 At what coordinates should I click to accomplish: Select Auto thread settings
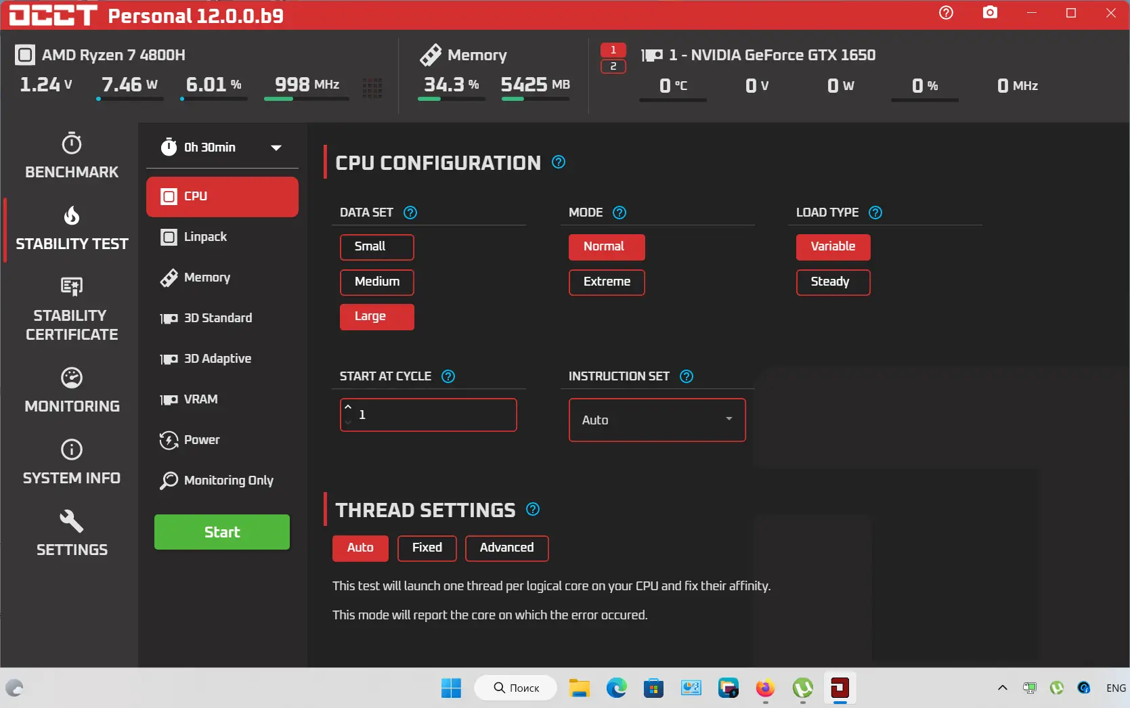(x=360, y=548)
